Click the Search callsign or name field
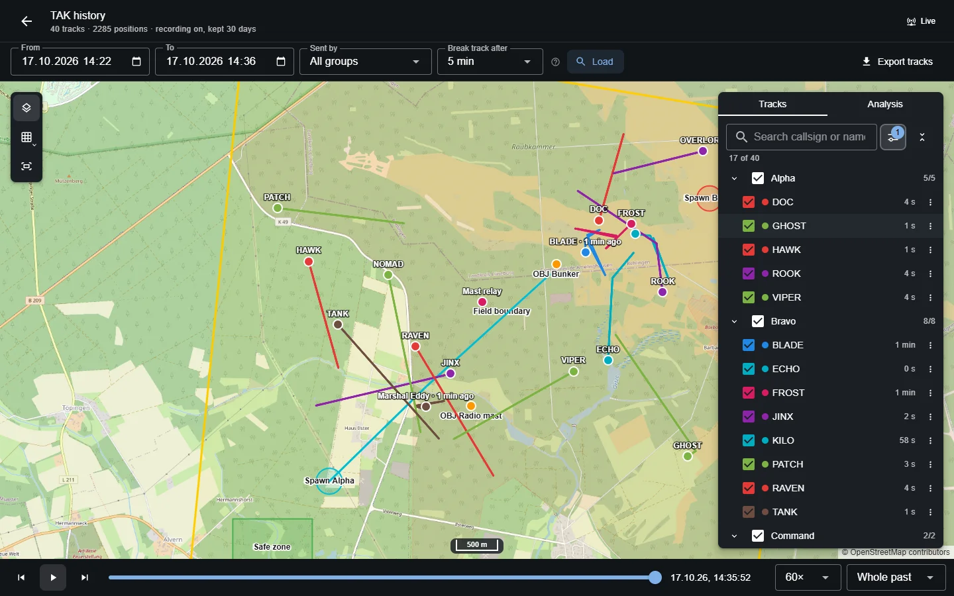This screenshot has width=954, height=596. 802,137
